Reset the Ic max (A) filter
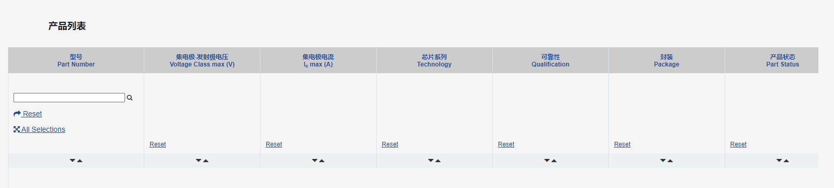 click(274, 144)
